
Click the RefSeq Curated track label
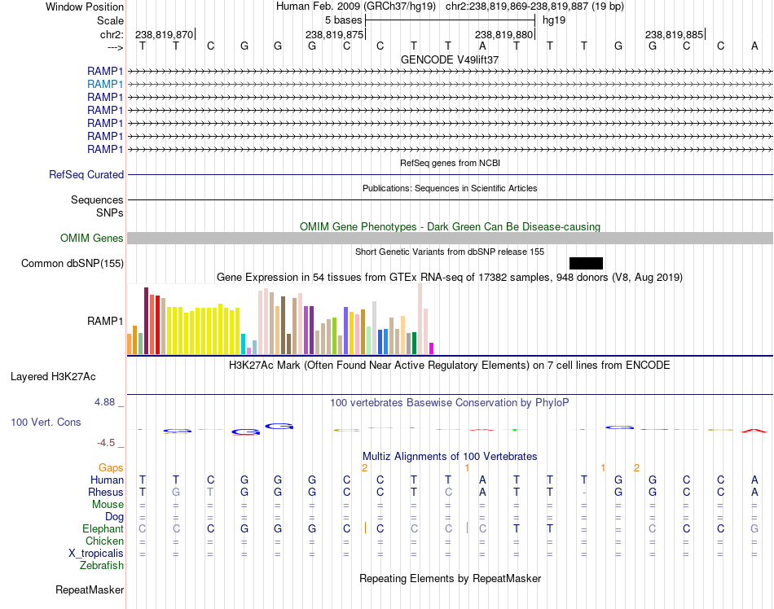click(x=86, y=174)
